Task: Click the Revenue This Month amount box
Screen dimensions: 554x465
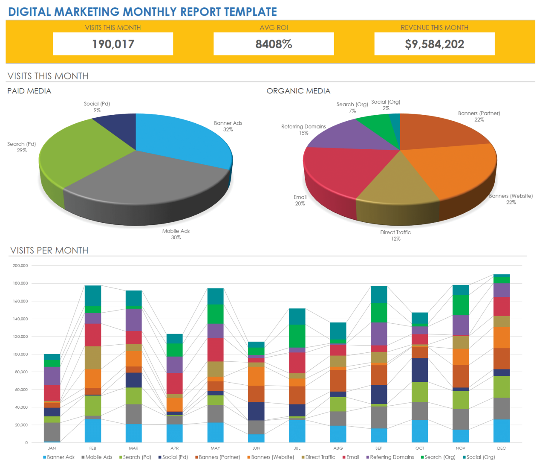Action: click(x=434, y=44)
